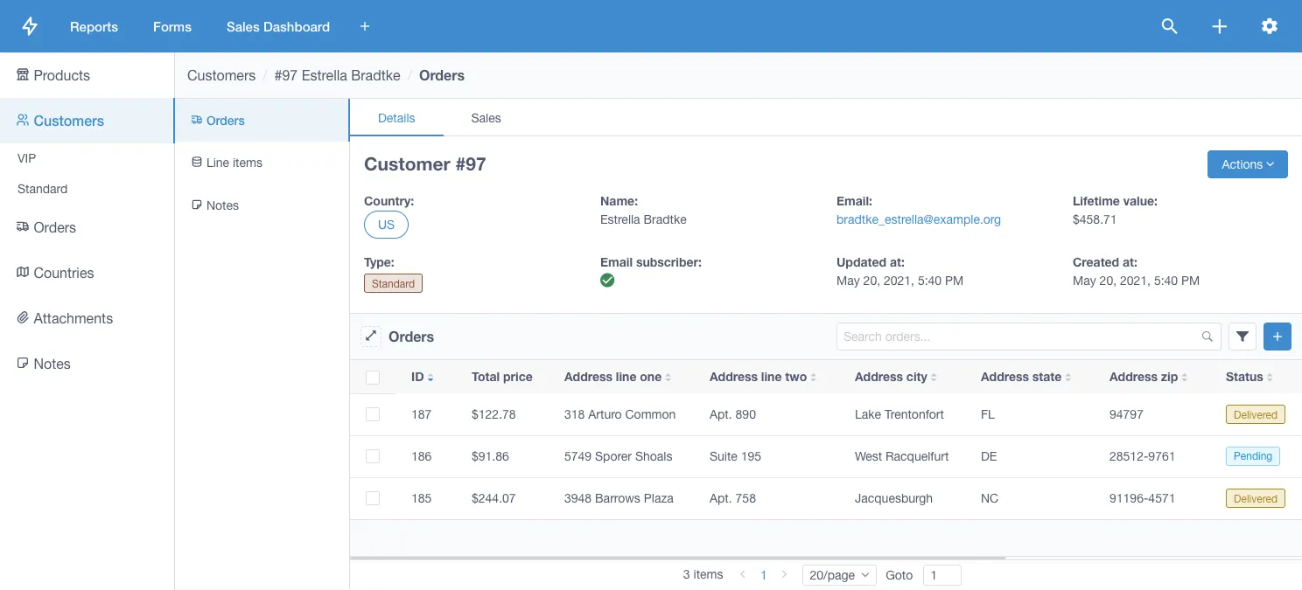This screenshot has width=1302, height=590.
Task: Expand the Orders table fullscreen icon
Action: click(371, 335)
